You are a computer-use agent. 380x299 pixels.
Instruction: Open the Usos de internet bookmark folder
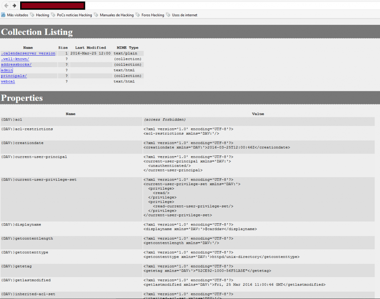click(x=184, y=15)
